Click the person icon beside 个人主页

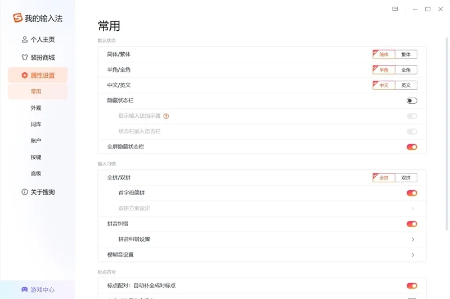click(x=25, y=39)
